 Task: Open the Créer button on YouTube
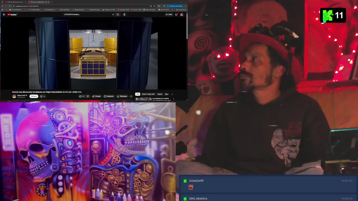click(169, 15)
